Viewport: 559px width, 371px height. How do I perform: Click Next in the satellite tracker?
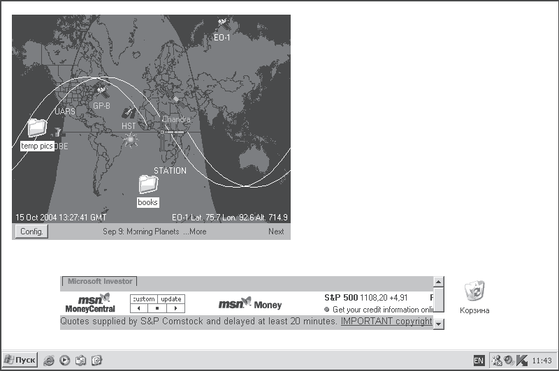pos(276,232)
